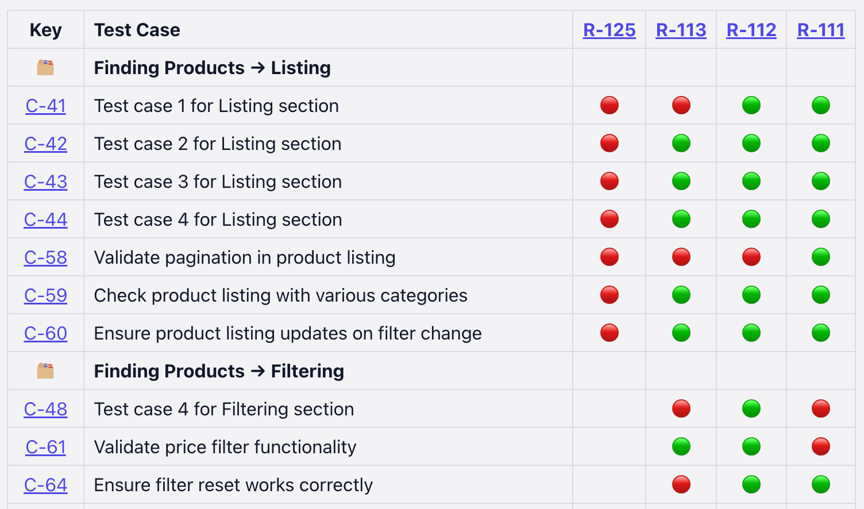Open the R-111 column header link
This screenshot has height=509, width=864.
pos(821,30)
